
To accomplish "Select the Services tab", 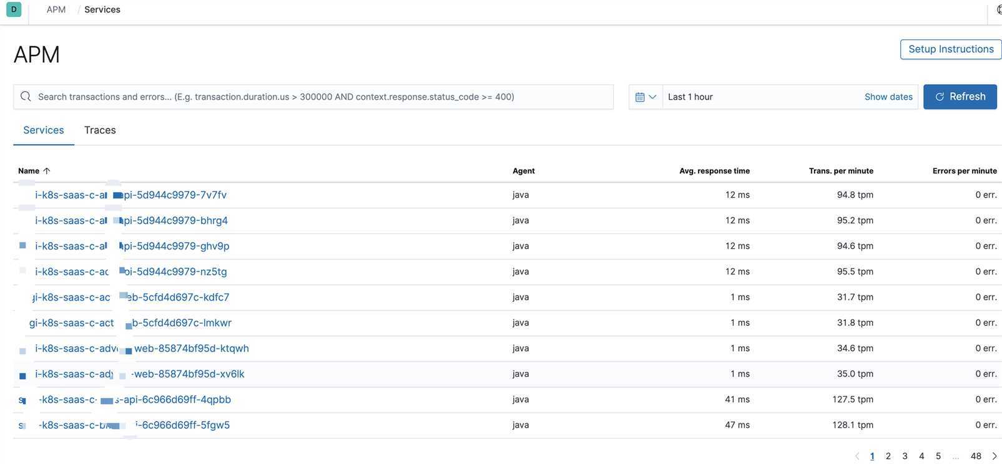I will [x=44, y=130].
